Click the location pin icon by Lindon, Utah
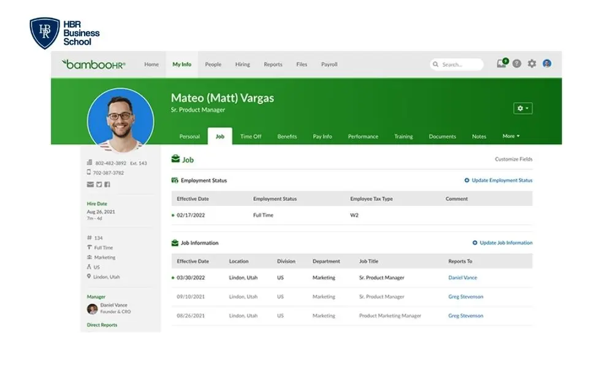 coord(89,276)
